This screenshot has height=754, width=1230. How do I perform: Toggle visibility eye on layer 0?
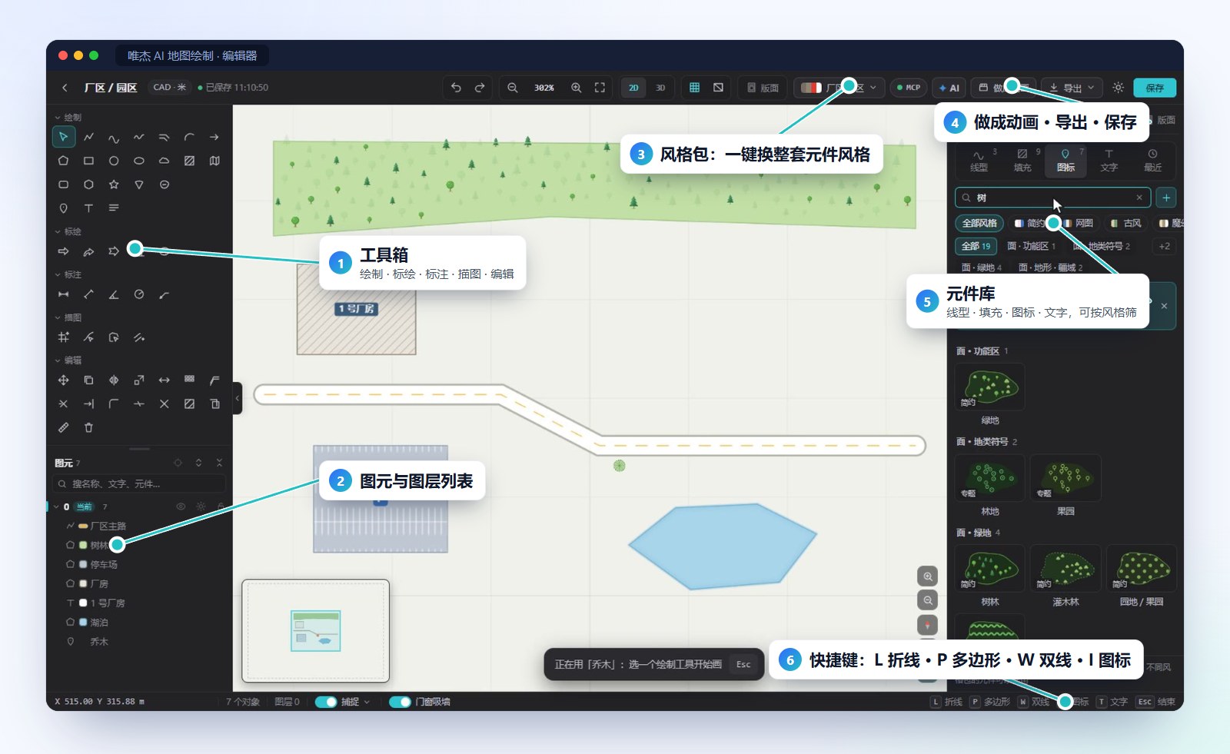click(x=181, y=507)
